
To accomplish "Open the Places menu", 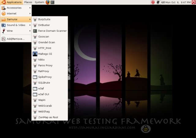I will tap(28, 2).
